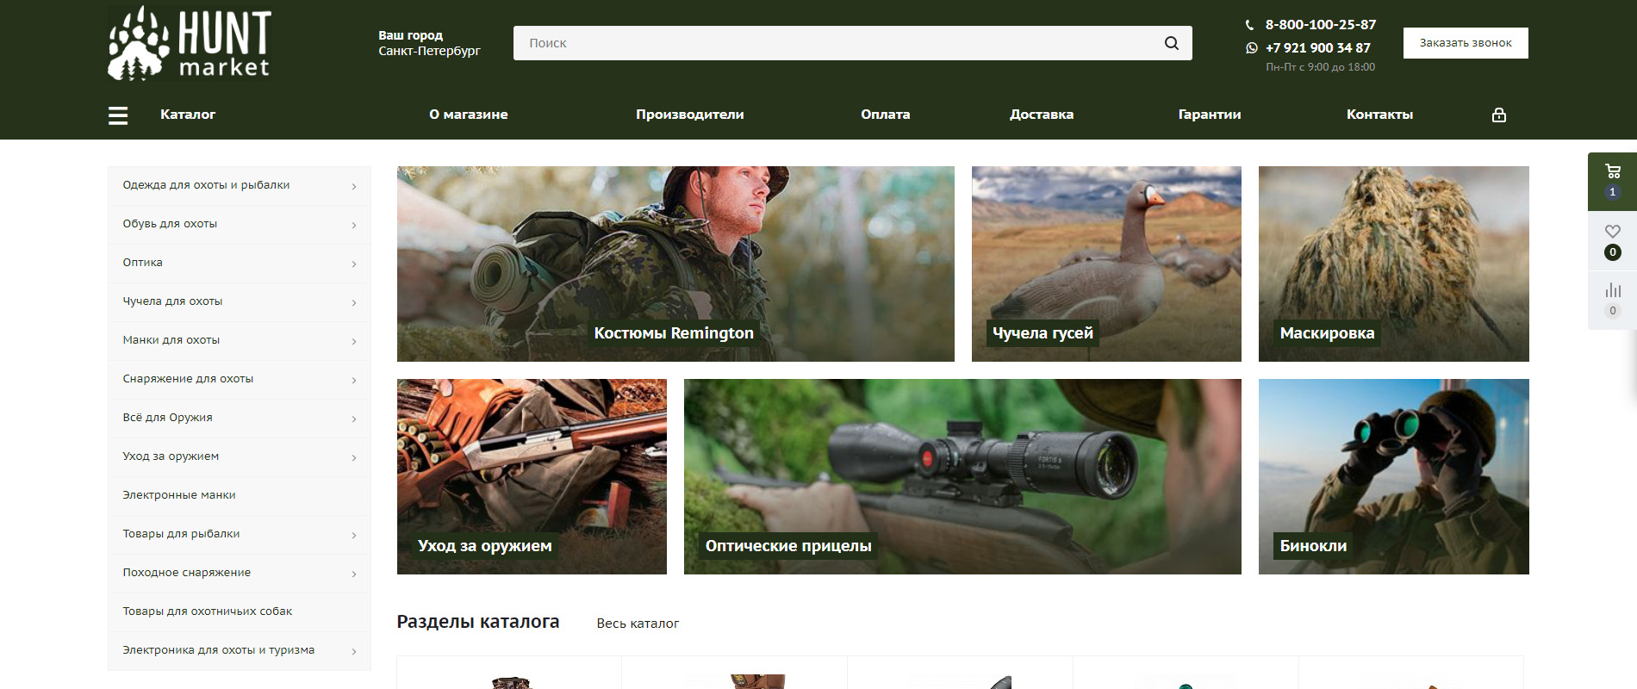Screen dimensions: 1637x689
Task: Open the comparison bar-chart icon
Action: tap(1613, 290)
